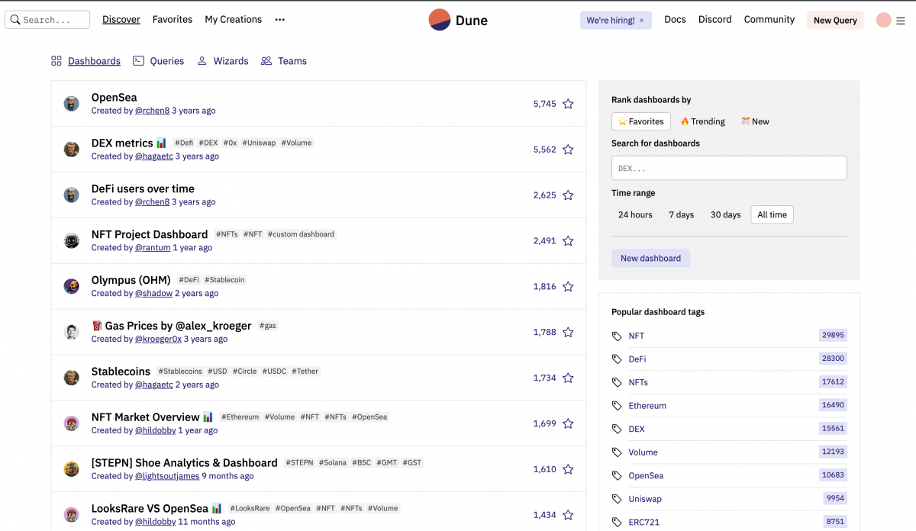Click the NFT popular tag icon

coord(618,336)
